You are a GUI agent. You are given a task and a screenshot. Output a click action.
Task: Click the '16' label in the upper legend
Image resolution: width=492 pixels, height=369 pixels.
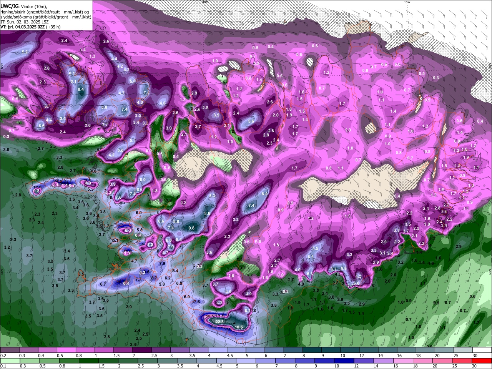tap(399, 356)
